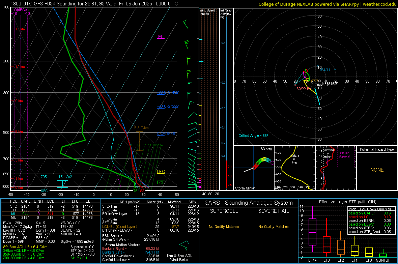Click the 'Eff Inflow Layer' row label

pos(114,214)
